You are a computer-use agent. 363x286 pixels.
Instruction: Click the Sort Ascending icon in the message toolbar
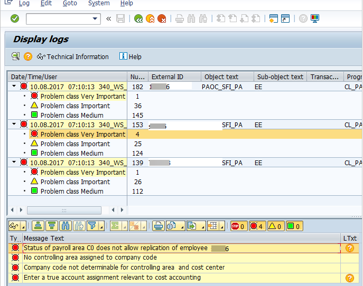coord(38,226)
